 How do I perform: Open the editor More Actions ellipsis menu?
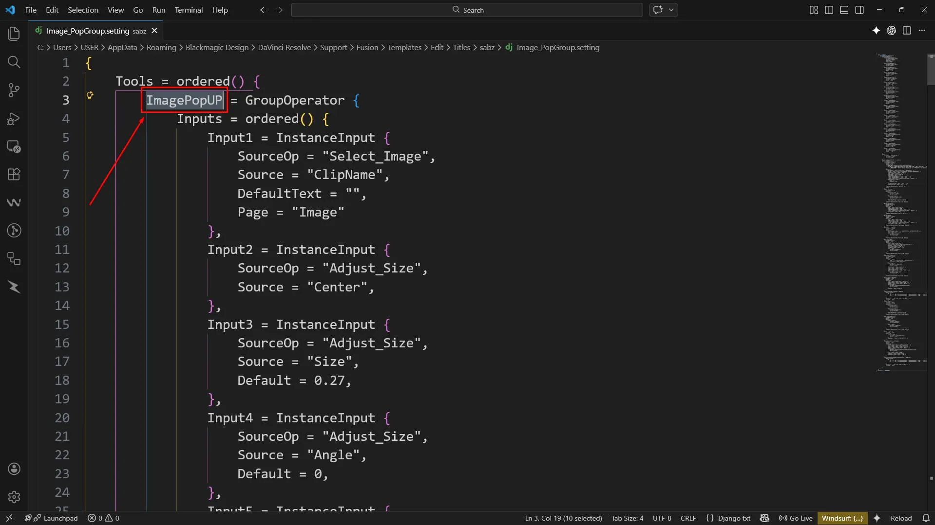click(922, 31)
